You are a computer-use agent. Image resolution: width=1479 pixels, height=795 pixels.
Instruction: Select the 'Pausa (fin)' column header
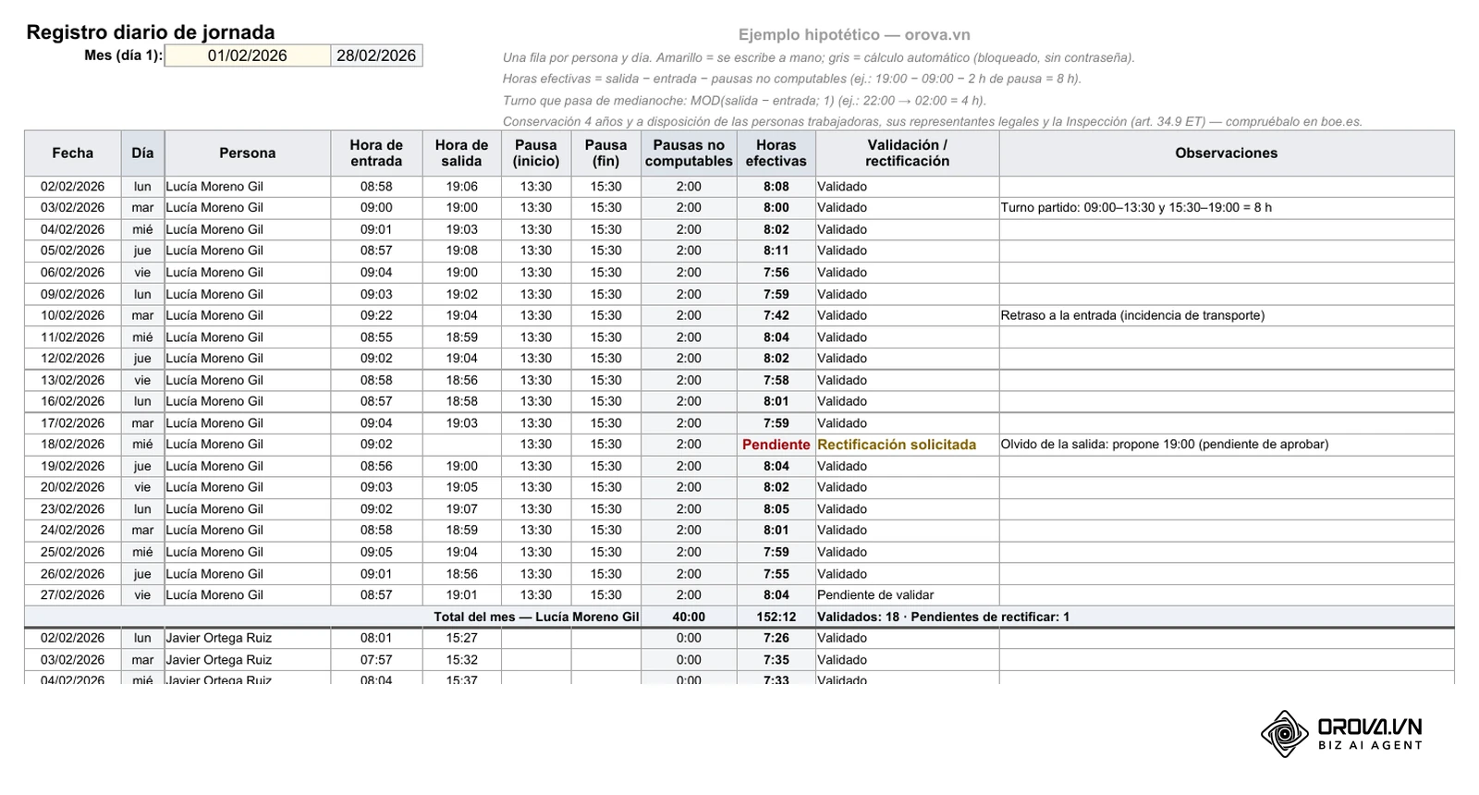pyautogui.click(x=605, y=153)
